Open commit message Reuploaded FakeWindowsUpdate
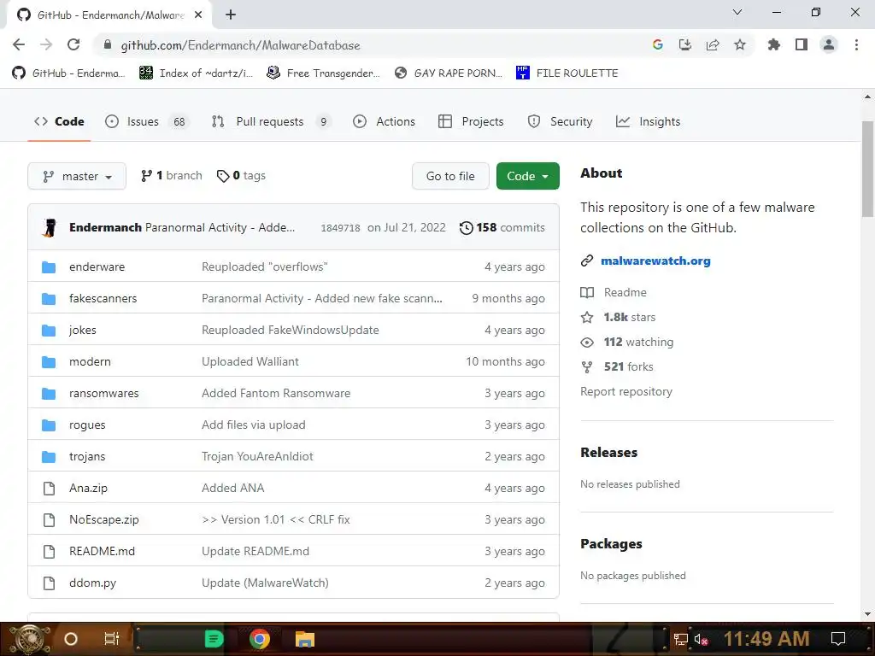 tap(291, 331)
